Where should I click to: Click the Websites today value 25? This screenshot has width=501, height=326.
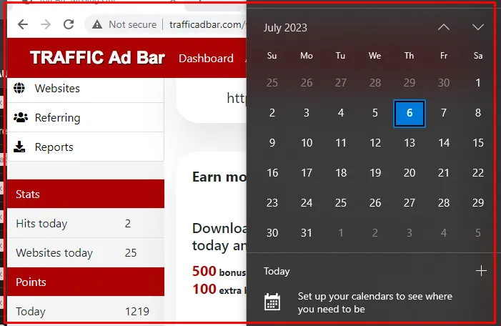[131, 253]
